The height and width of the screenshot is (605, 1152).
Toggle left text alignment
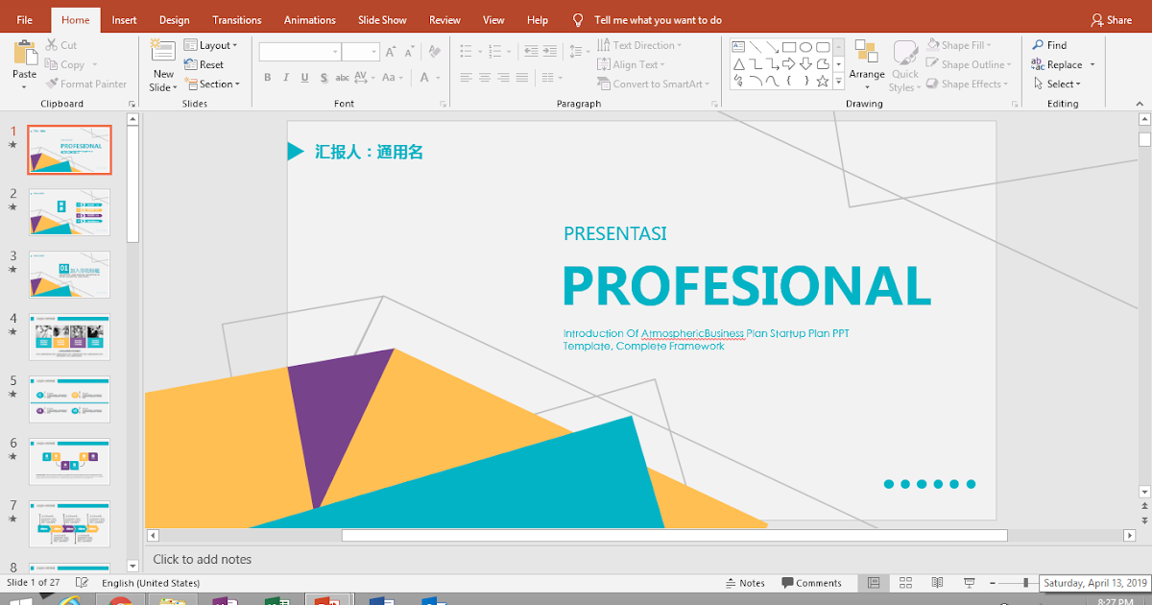coord(466,78)
